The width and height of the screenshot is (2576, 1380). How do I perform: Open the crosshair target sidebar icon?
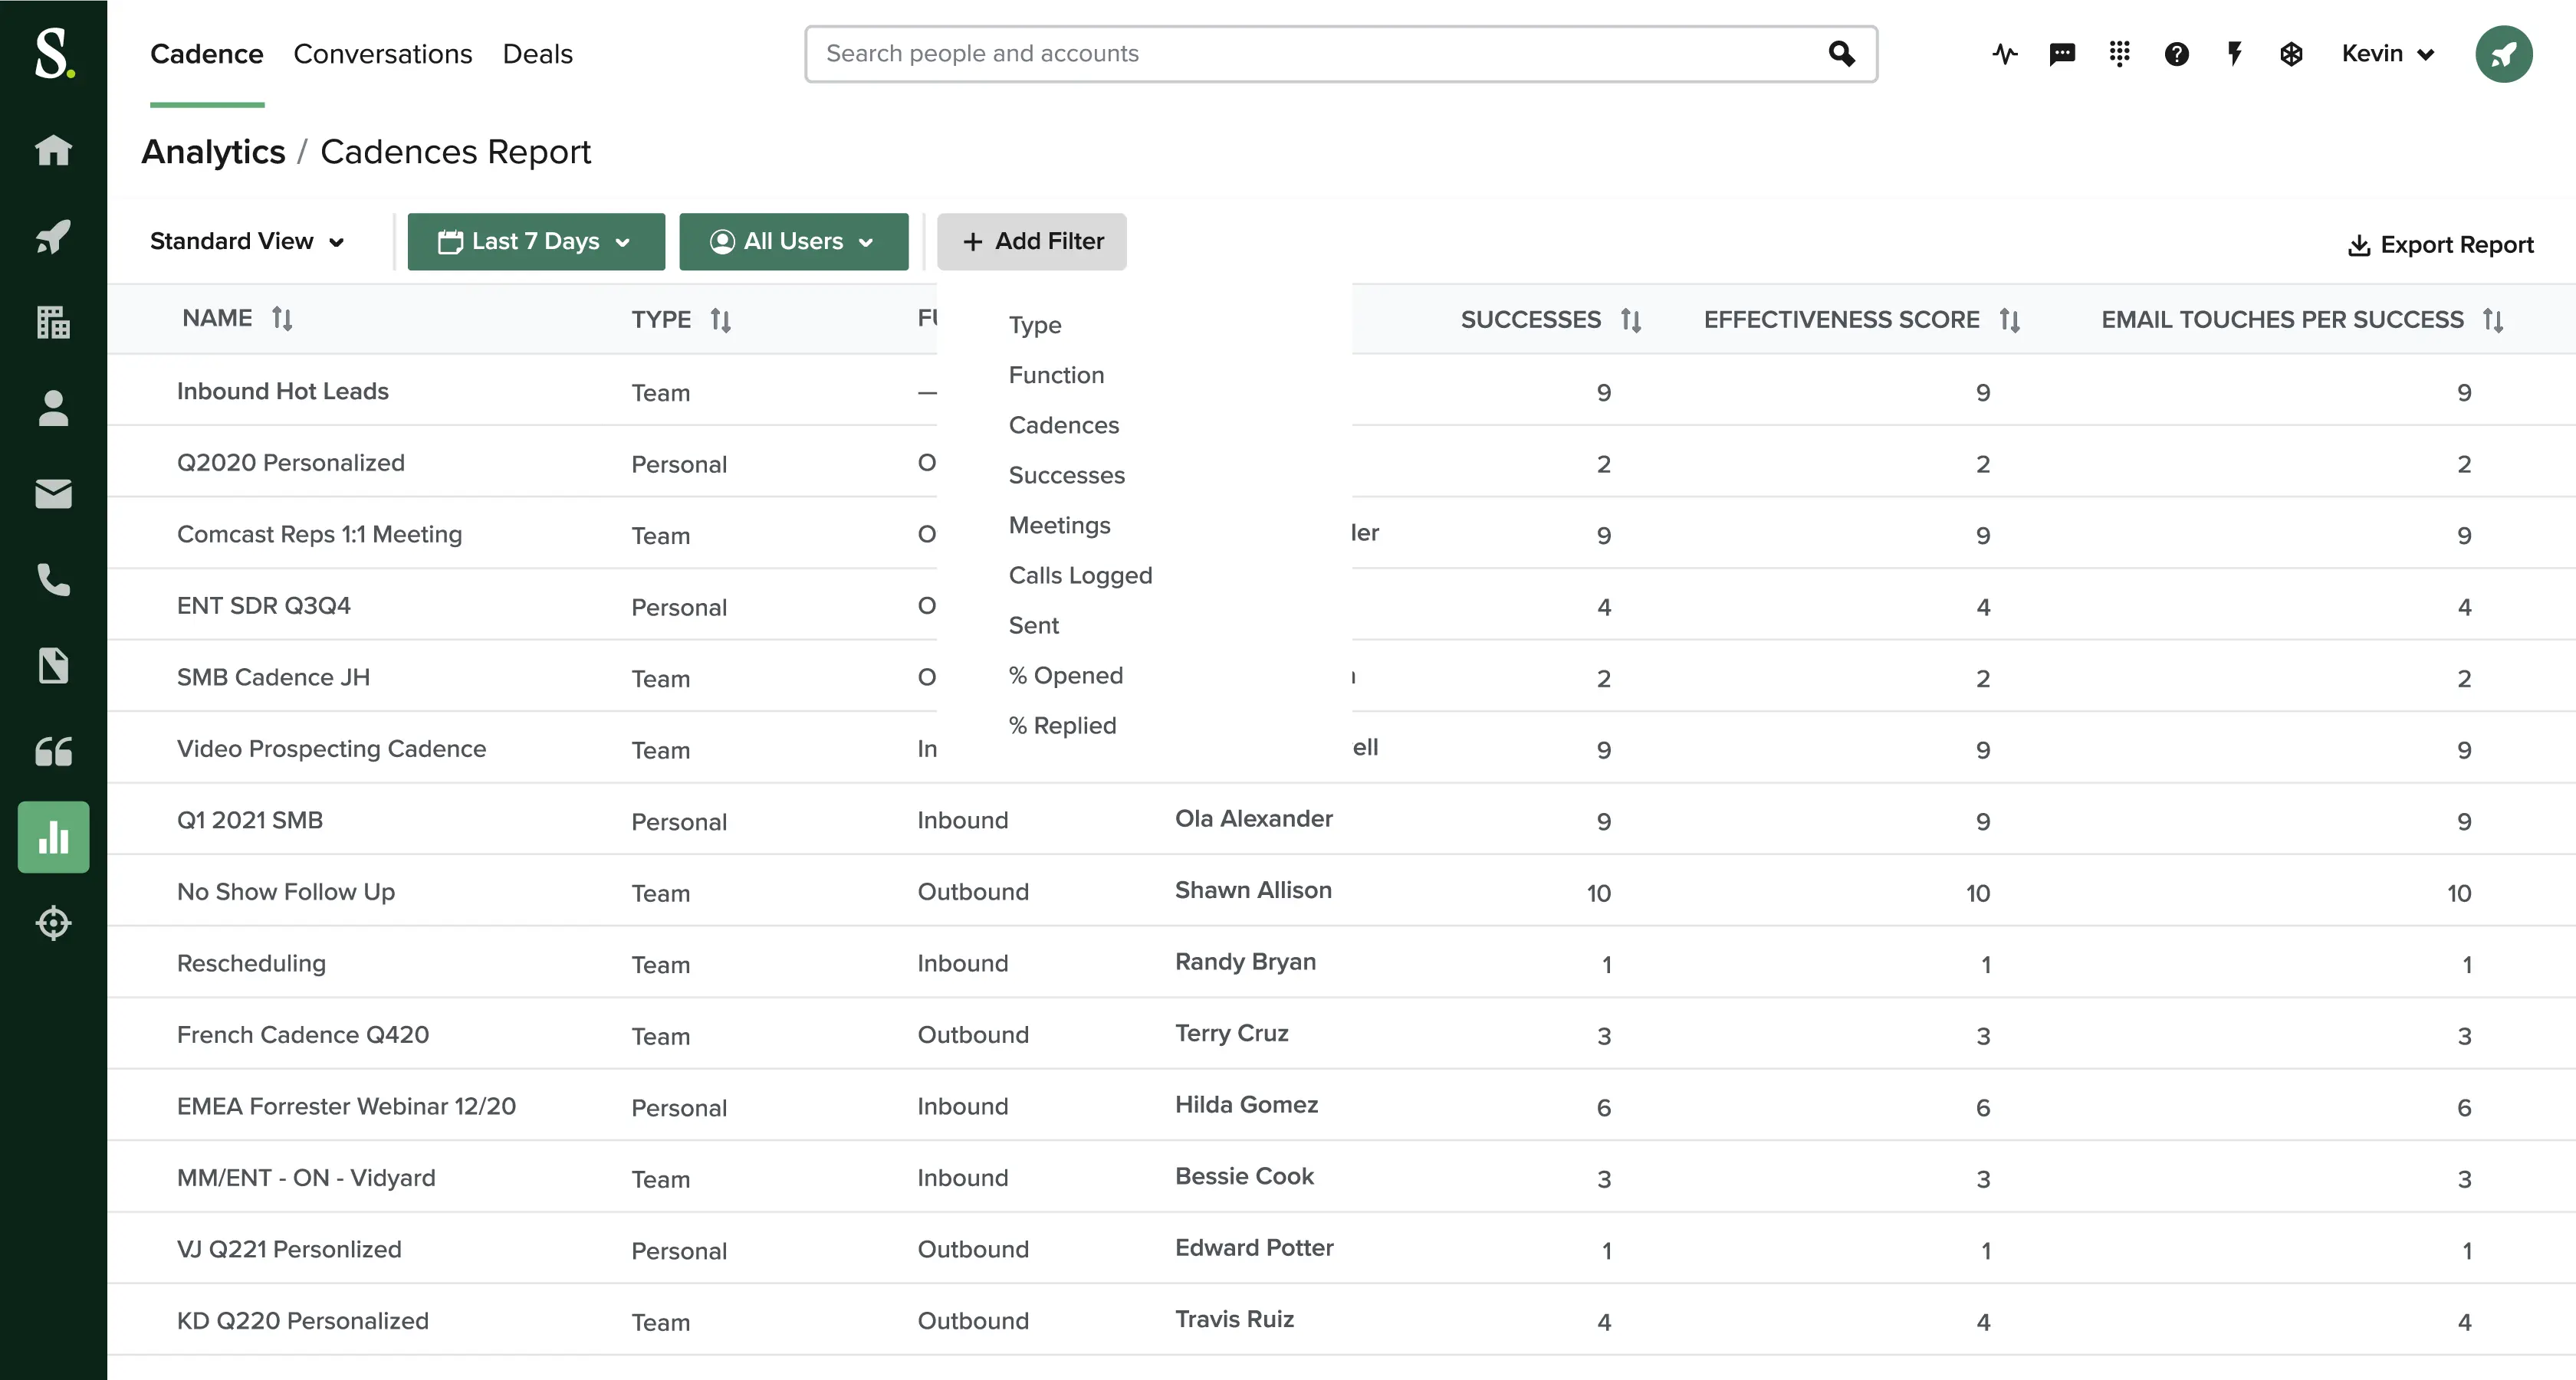pyautogui.click(x=53, y=923)
